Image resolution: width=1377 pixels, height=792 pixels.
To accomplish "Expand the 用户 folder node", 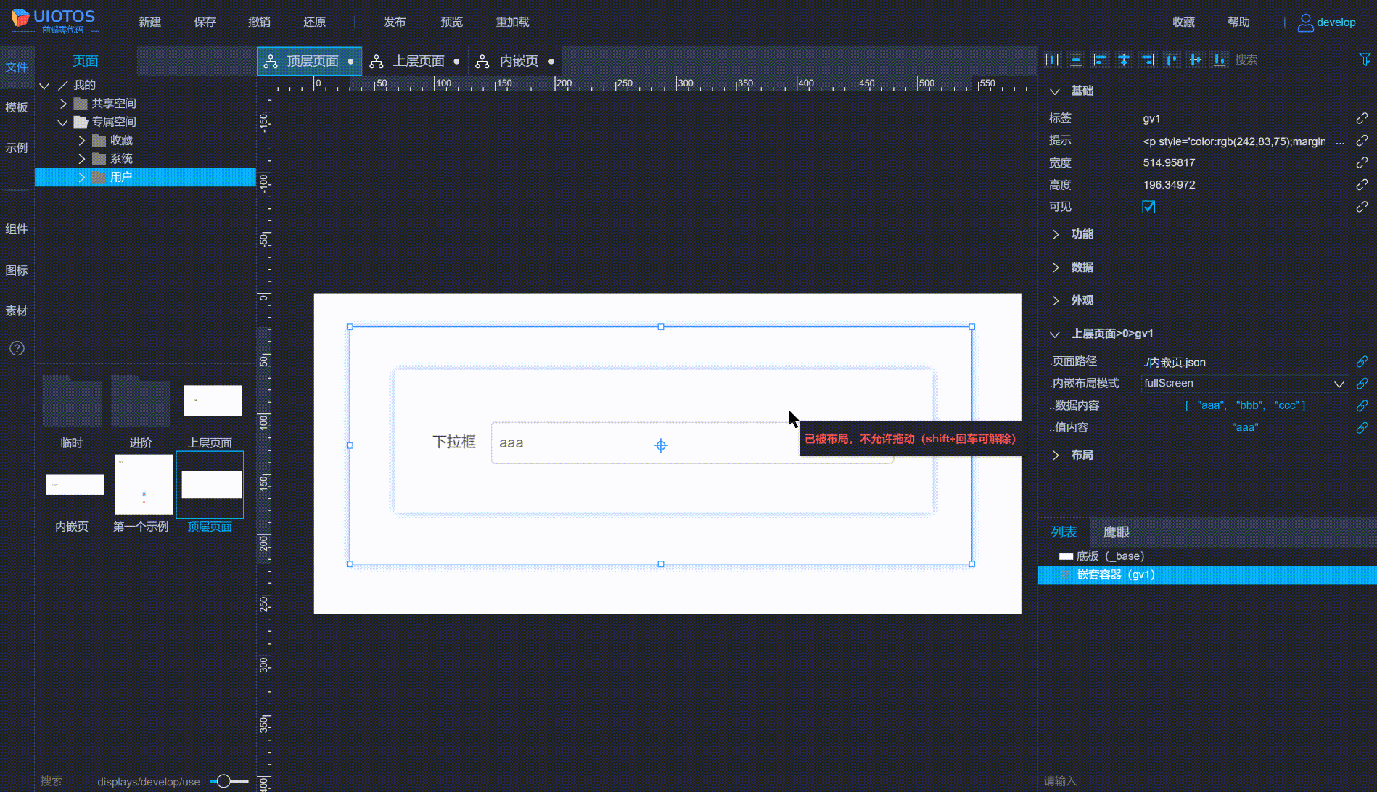I will coord(81,178).
